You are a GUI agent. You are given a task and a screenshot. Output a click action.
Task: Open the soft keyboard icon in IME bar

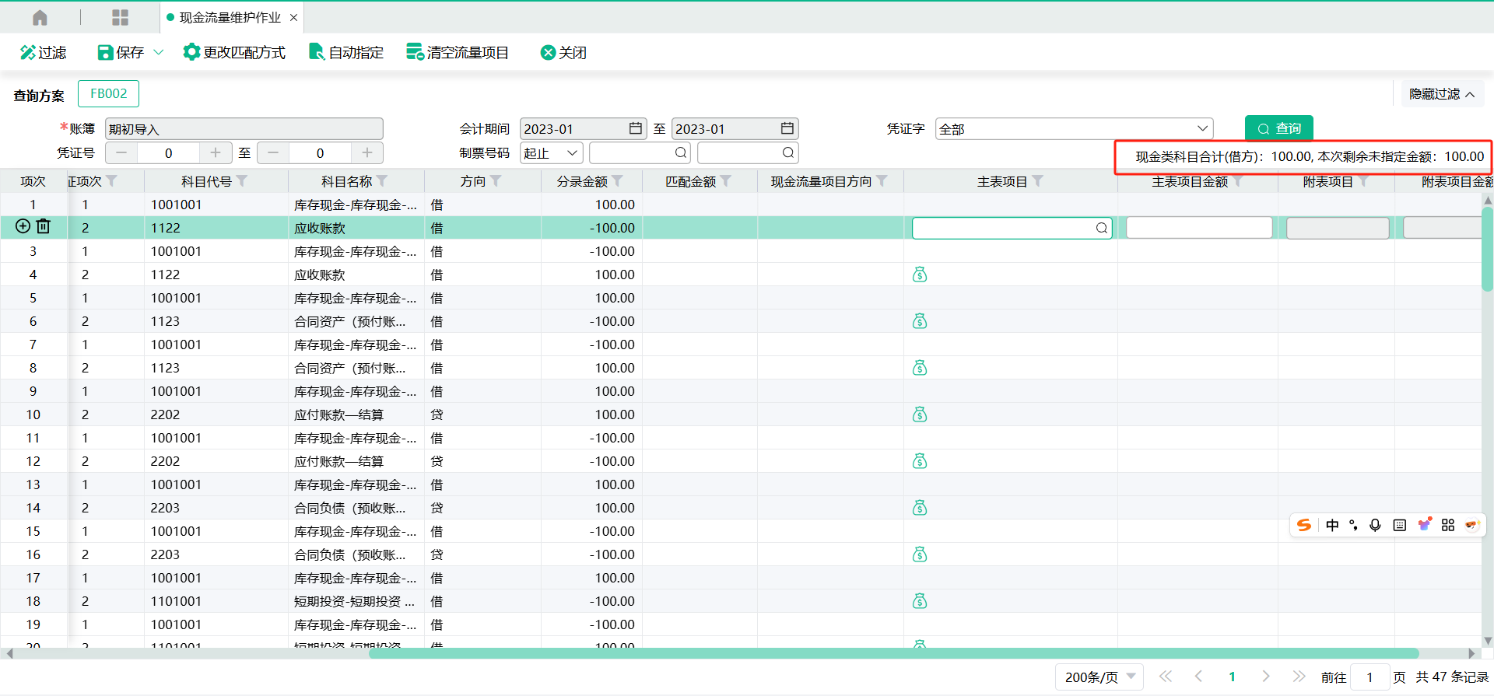click(1399, 525)
